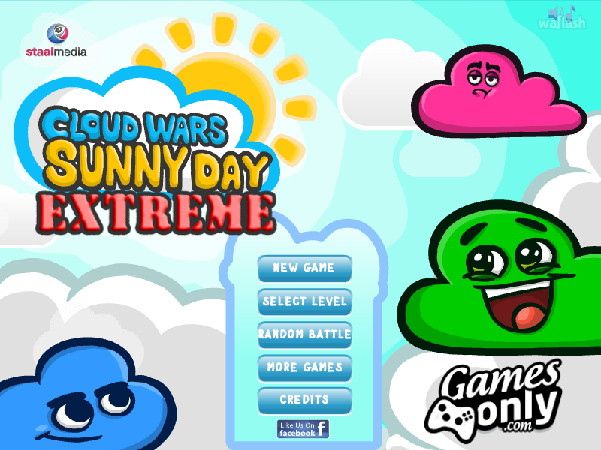
Task: Start a new game with NEW GAME
Action: pyautogui.click(x=305, y=268)
